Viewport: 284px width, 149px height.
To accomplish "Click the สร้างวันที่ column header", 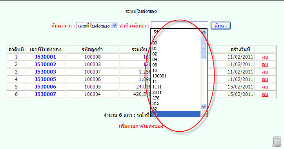I will [x=240, y=50].
